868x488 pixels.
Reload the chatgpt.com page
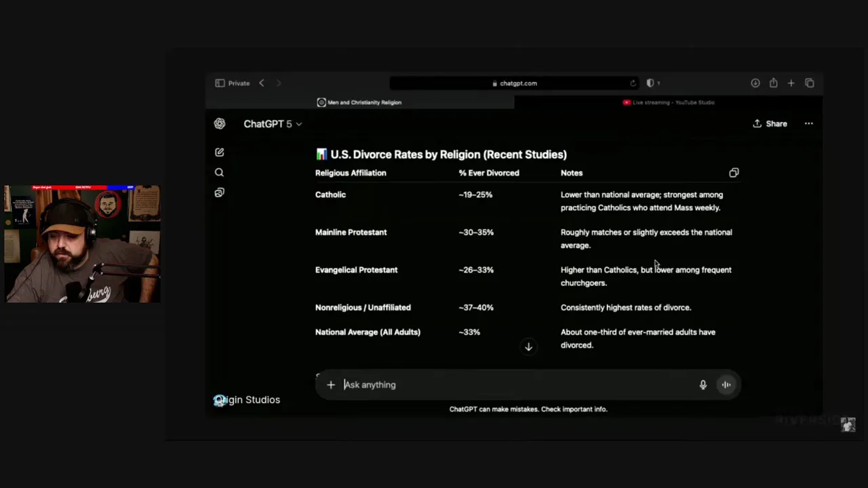click(633, 83)
